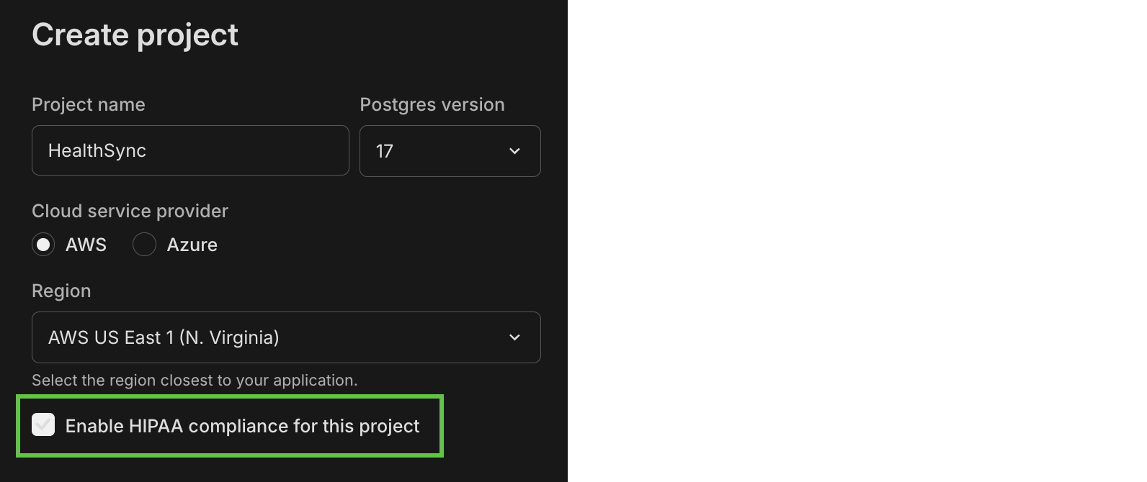Click the Postgres version label
The height and width of the screenshot is (482, 1147).
432,104
